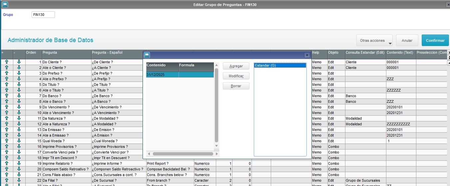Screen dimensions: 450x186
Task: Move 'Do Vencimento ?' row down
Action: (19, 107)
